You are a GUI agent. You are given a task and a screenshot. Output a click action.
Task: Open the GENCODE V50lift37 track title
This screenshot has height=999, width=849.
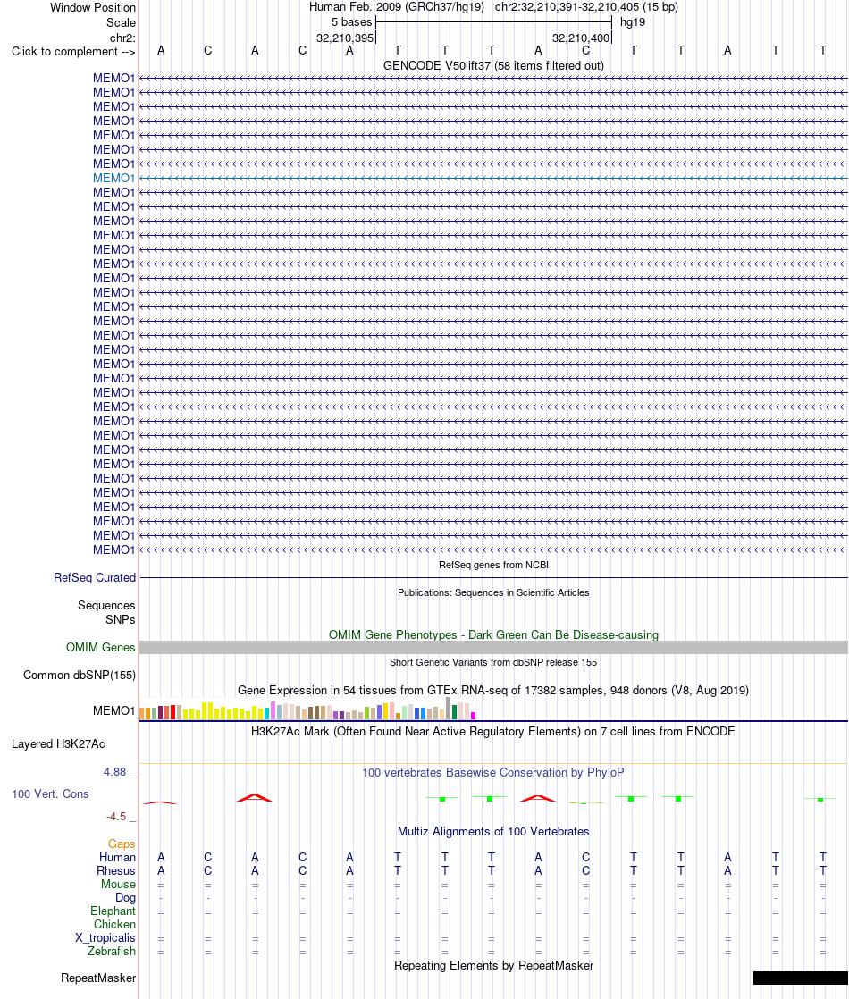[x=493, y=65]
